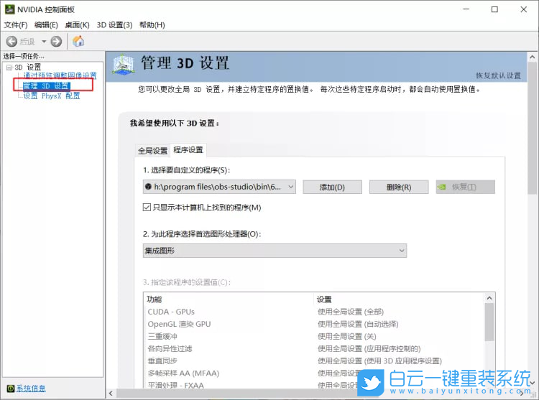Viewport: 539px width, 400px height.
Task: Switch to the 全局设置 tab
Action: 152,150
